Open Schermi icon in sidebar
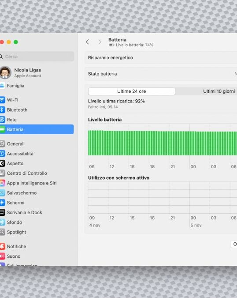 pyautogui.click(x=2, y=203)
